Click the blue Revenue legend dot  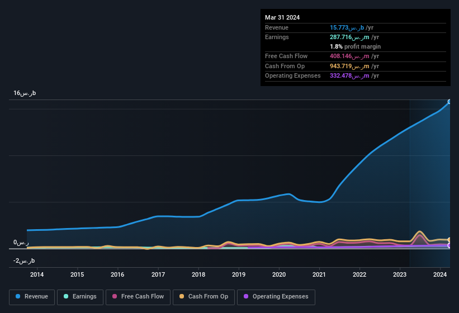[18, 297]
